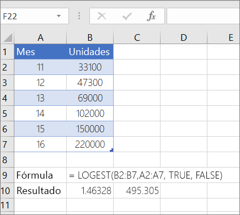240x215 pixels.
Task: Click into the formula bar input area
Action: click(x=203, y=16)
